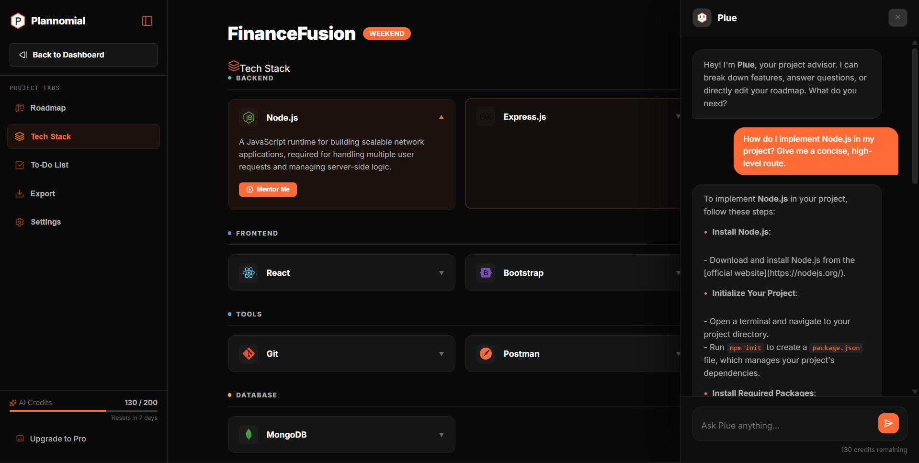Click the Plue robot avatar icon

(x=702, y=18)
